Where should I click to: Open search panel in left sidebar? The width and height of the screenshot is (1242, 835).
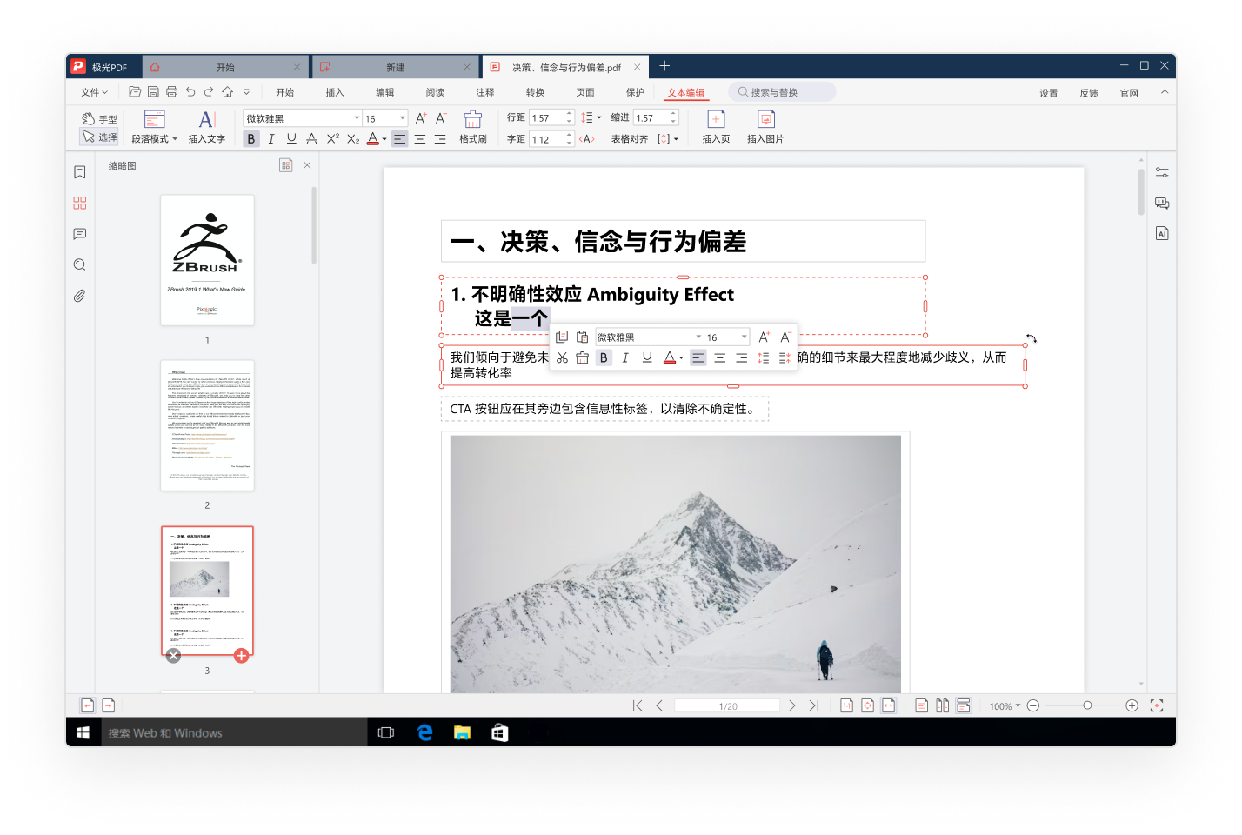point(79,264)
